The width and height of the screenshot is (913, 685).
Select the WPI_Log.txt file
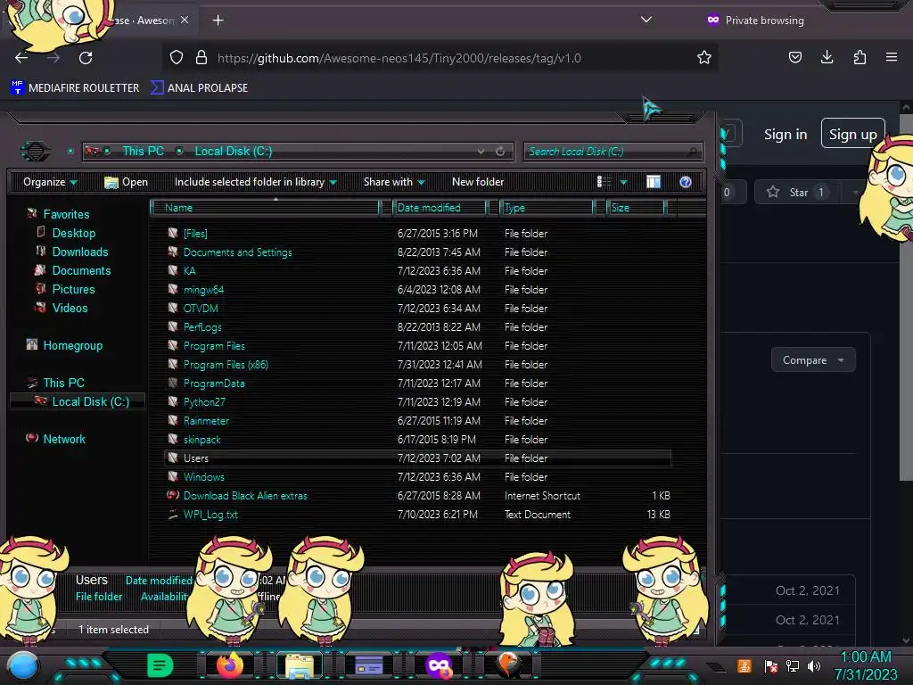210,515
